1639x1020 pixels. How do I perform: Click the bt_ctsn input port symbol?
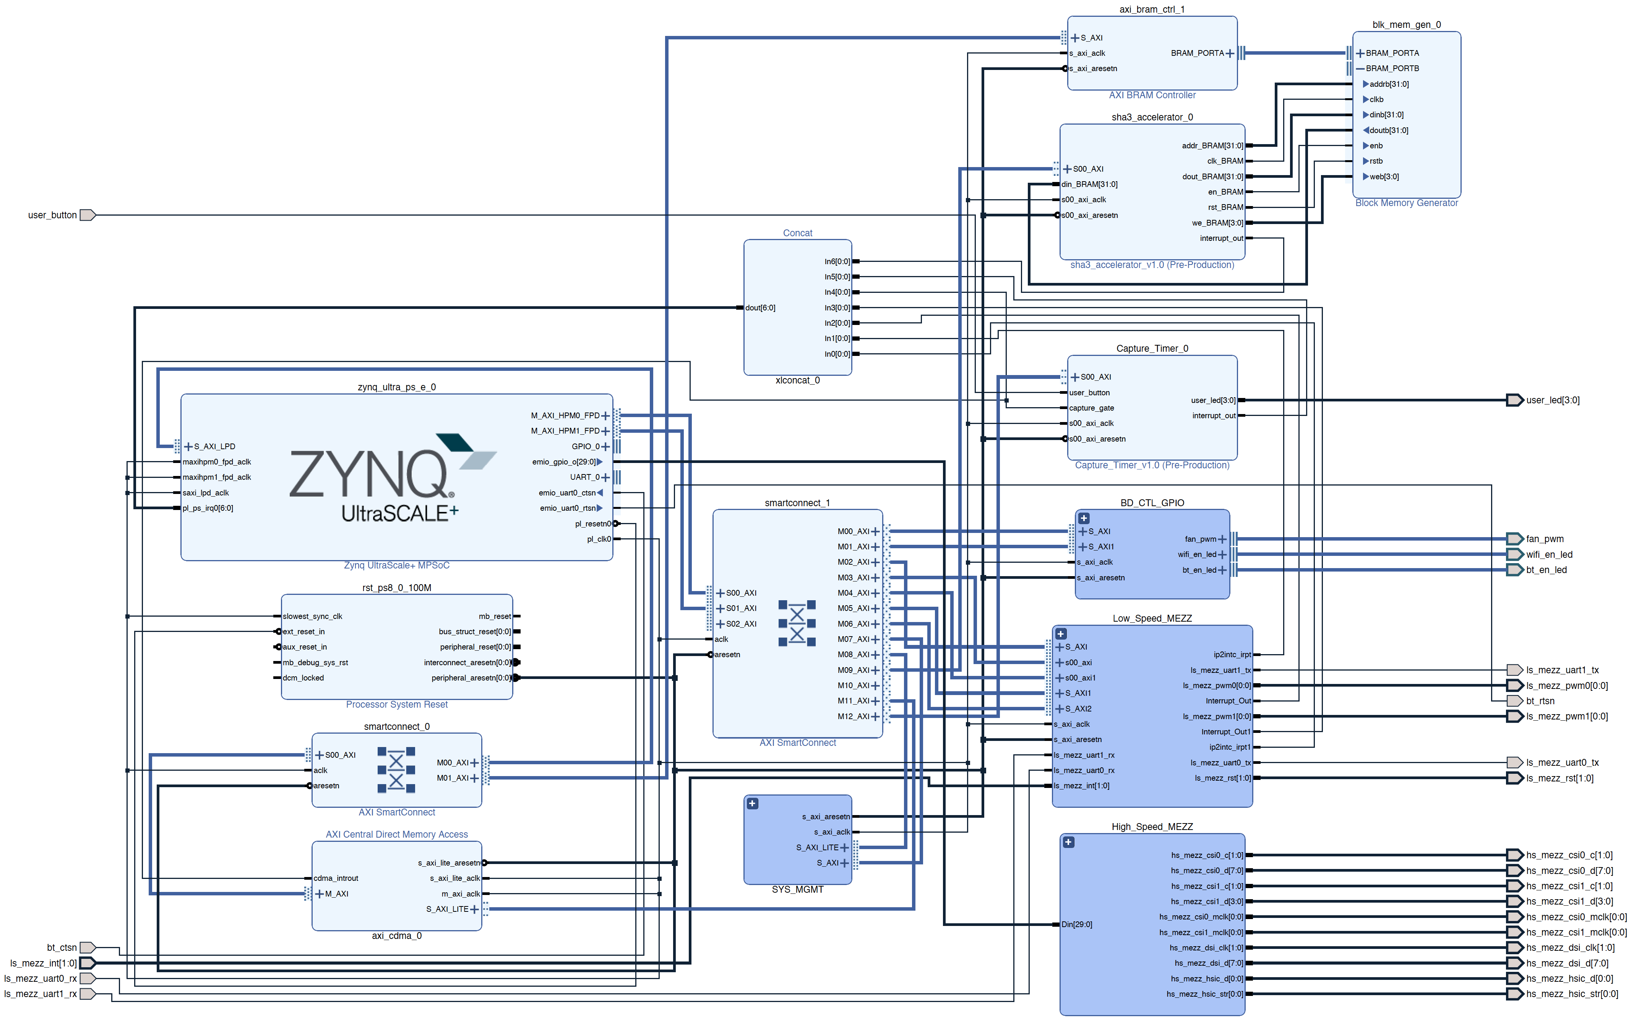click(x=88, y=949)
